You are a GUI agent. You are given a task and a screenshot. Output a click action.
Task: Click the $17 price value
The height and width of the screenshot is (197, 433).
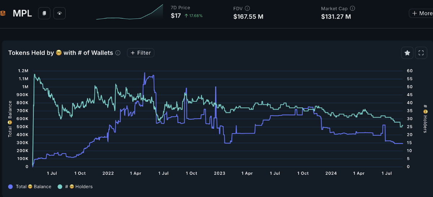176,16
